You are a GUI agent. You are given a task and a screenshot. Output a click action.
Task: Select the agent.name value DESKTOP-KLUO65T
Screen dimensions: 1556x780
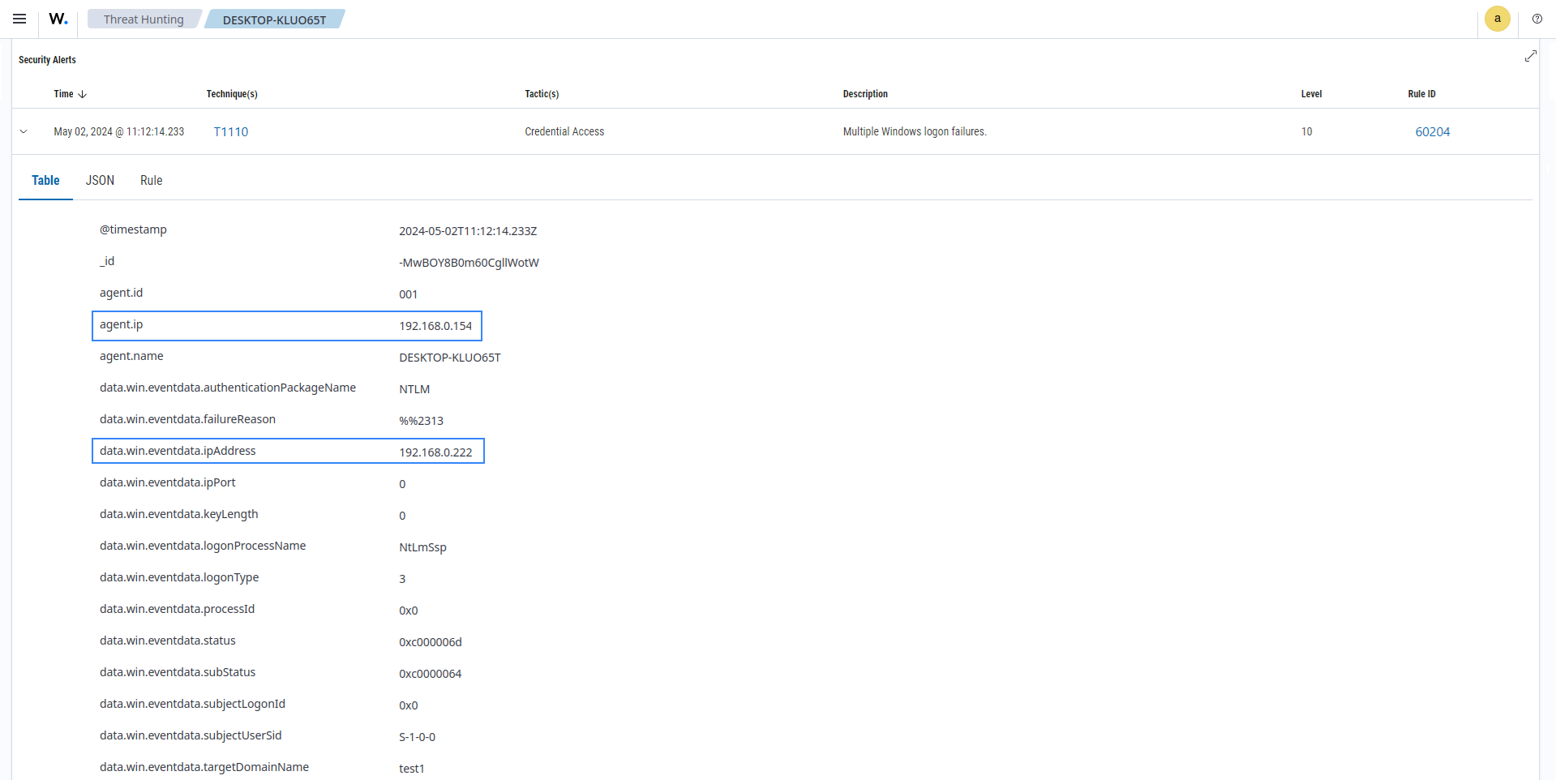click(x=449, y=357)
